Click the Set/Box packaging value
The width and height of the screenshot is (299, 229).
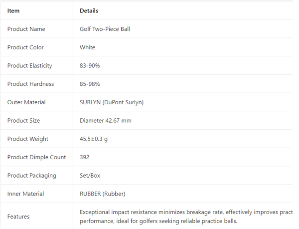[90, 176]
